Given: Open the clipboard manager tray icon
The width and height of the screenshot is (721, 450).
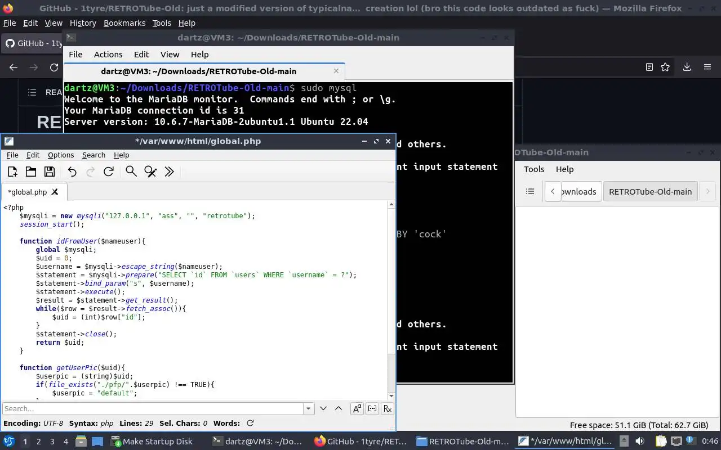Looking at the screenshot, I should tap(661, 441).
